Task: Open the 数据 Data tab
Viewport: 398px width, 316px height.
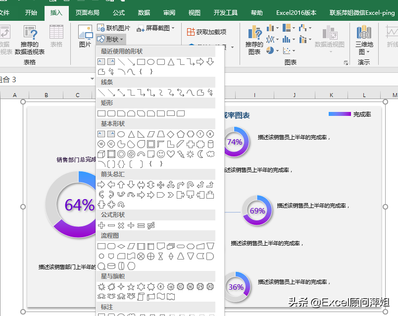Action: coord(144,13)
